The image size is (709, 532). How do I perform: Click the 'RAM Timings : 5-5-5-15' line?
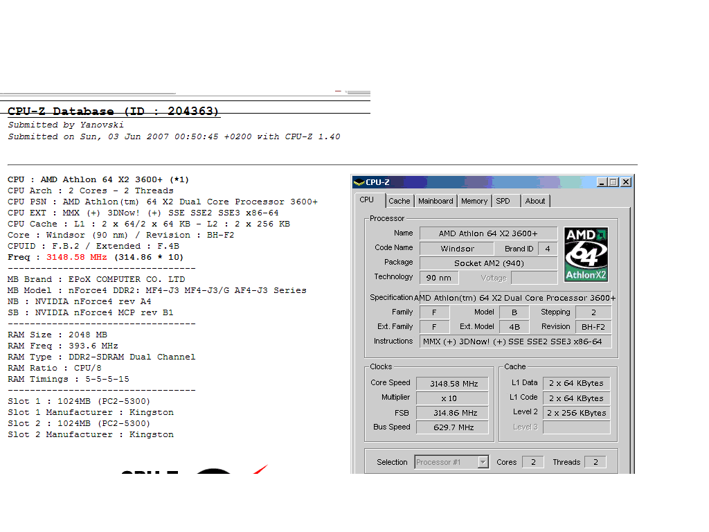[x=69, y=379]
